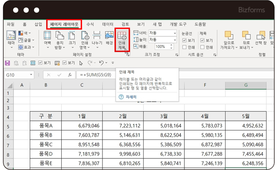Viewport: 277px width, 170px height.
Task: Click the Themes (테마) icon
Action: click(10, 40)
